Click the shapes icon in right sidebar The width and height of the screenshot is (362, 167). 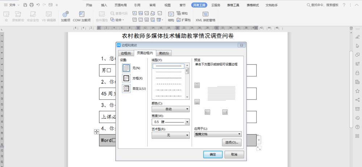tap(357, 54)
